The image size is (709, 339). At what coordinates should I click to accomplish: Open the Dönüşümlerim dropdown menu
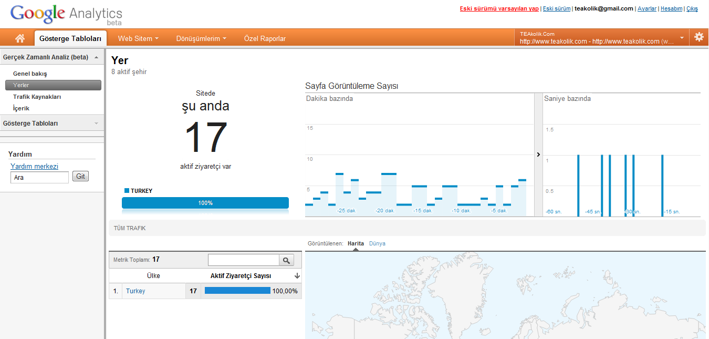pyautogui.click(x=201, y=38)
